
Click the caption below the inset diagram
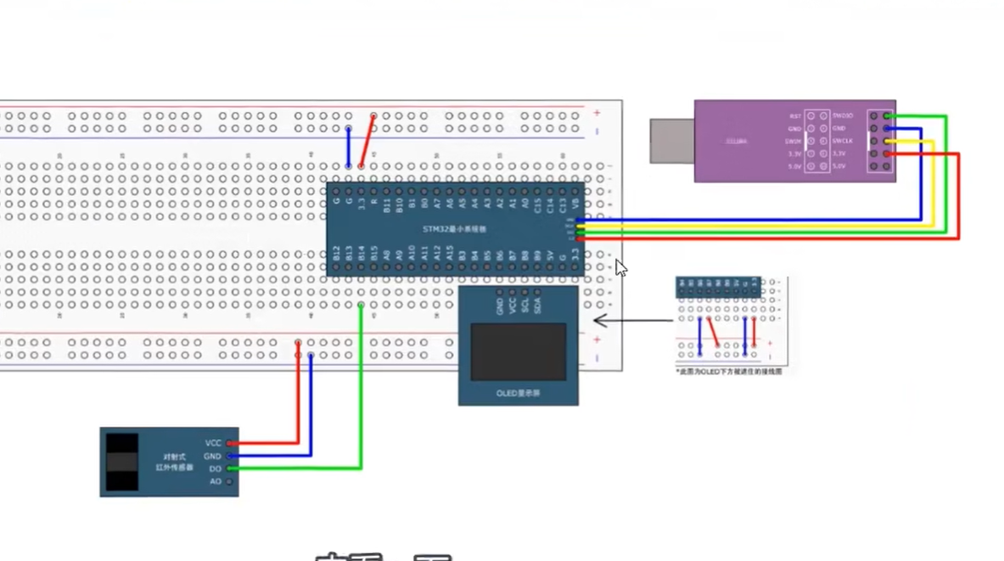[728, 372]
